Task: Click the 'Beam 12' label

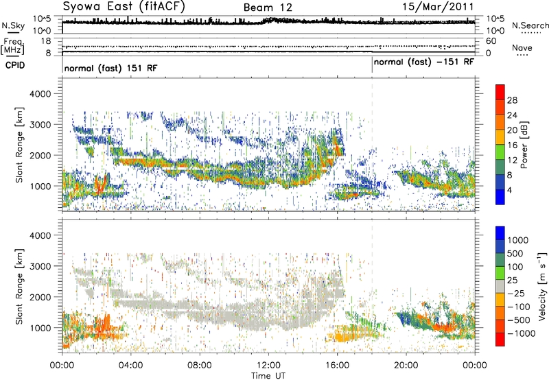Action: click(268, 8)
